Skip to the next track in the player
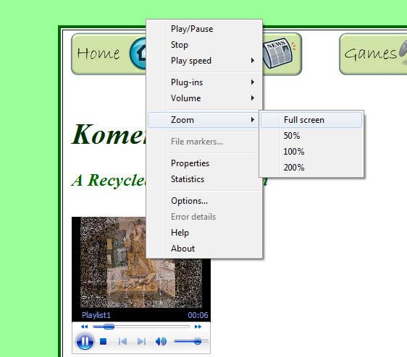Image resolution: width=407 pixels, height=357 pixels. (x=141, y=341)
